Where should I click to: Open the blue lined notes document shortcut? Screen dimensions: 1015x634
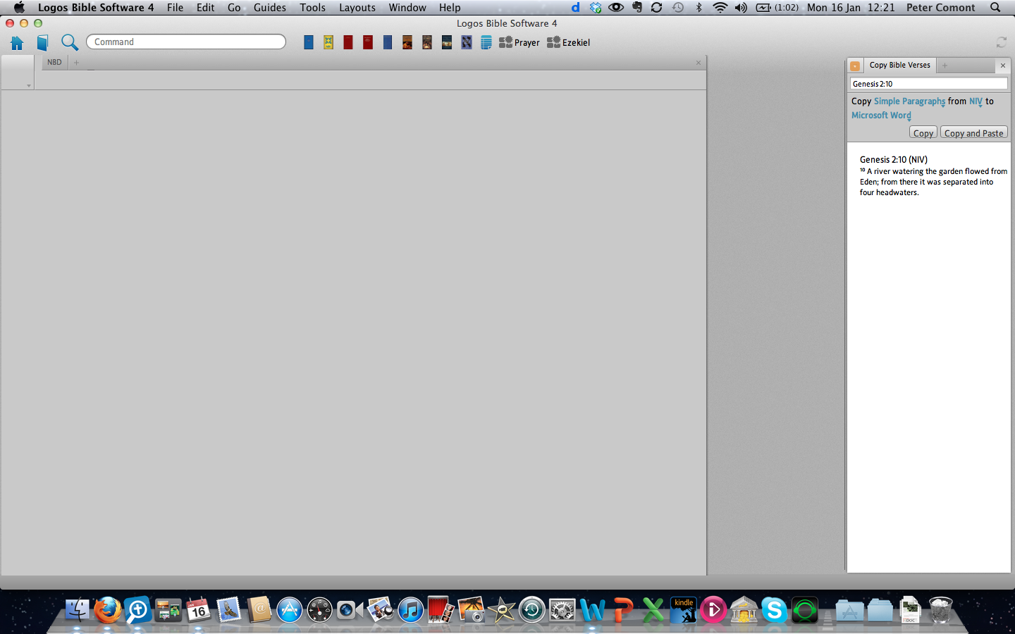tap(486, 42)
